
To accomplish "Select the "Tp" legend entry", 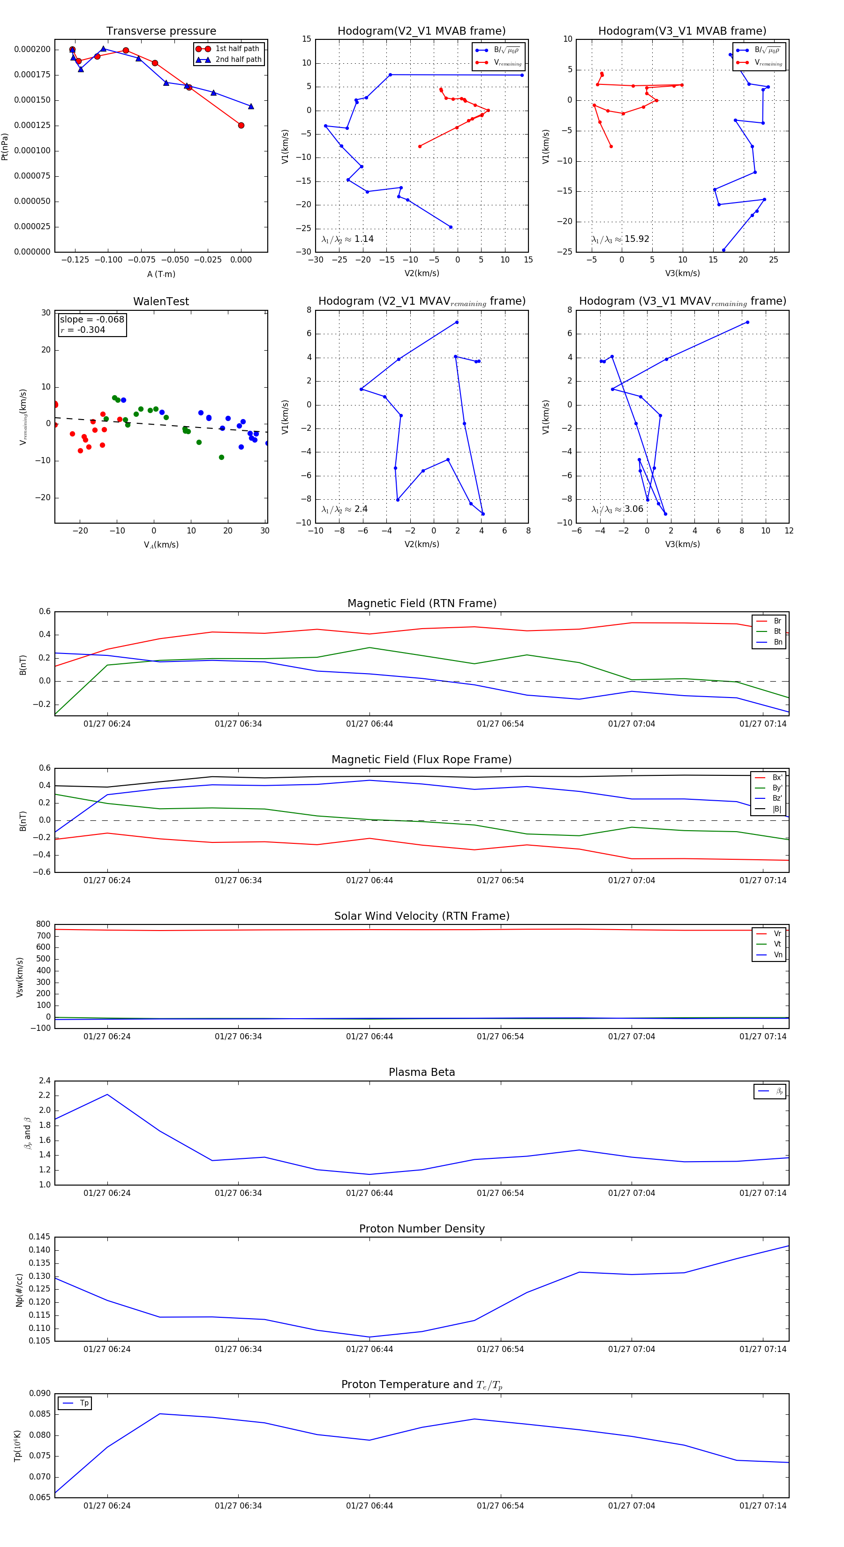I will [75, 1403].
